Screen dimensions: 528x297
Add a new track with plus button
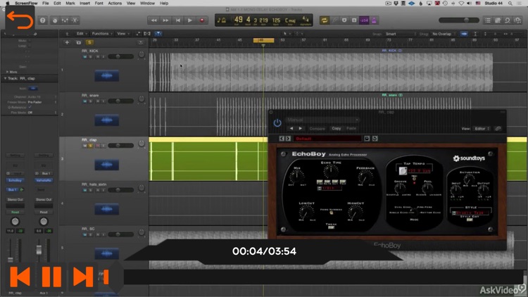[x=67, y=42]
